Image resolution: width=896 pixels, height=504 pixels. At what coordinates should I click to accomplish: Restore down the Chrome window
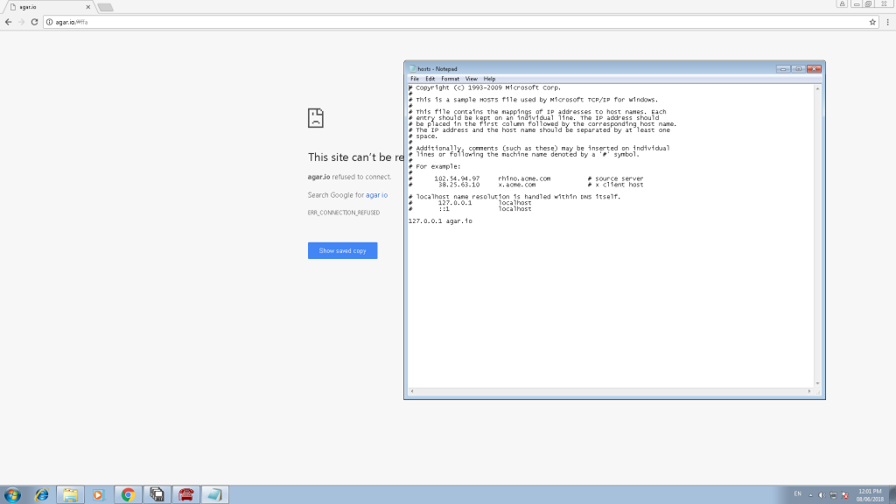869,3
